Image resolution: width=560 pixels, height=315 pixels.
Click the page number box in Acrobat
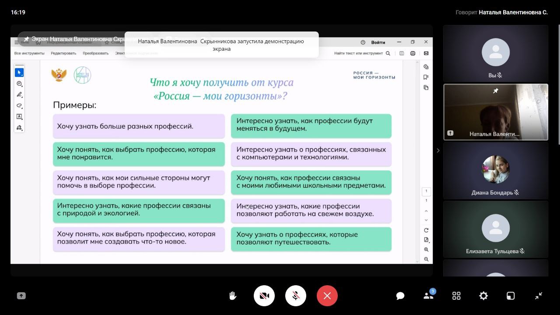[x=426, y=191]
